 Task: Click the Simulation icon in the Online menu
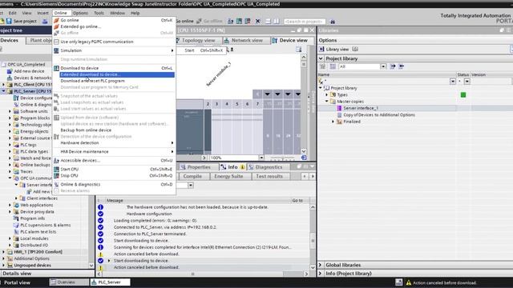coord(56,50)
